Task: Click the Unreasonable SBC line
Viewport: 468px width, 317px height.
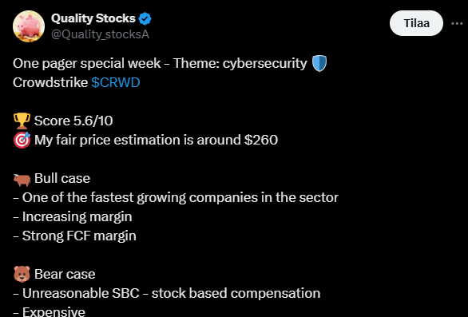Action: pos(167,293)
